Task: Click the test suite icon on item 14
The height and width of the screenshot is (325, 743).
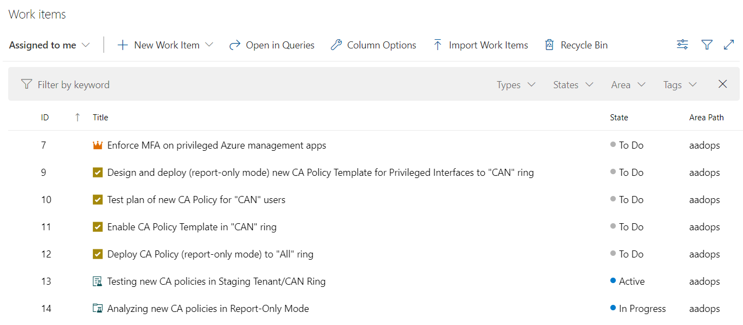Action: pyautogui.click(x=98, y=309)
